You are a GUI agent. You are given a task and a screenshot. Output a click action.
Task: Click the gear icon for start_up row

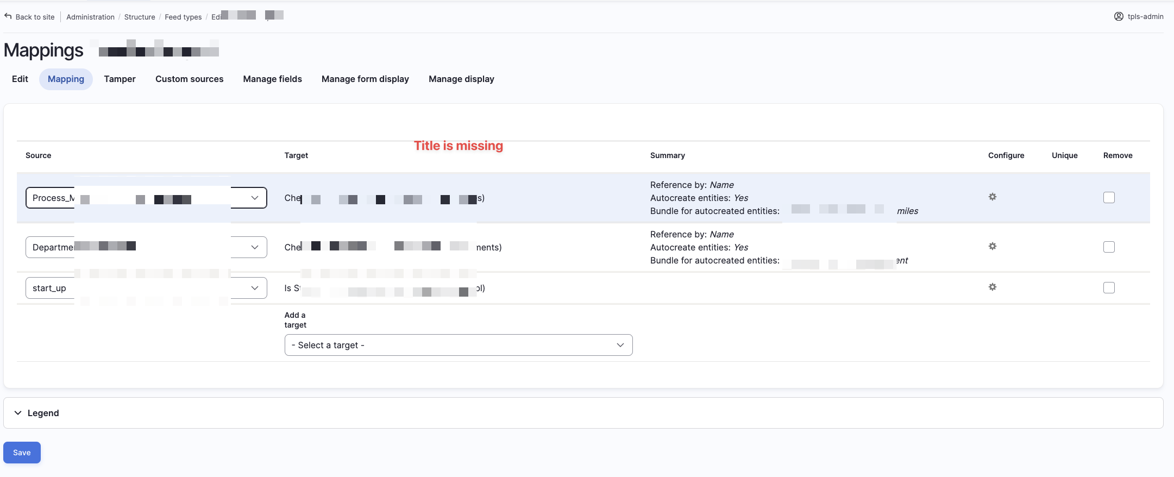992,287
